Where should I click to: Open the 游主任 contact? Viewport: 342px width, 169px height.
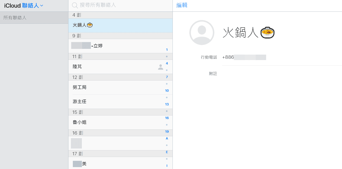click(x=120, y=102)
